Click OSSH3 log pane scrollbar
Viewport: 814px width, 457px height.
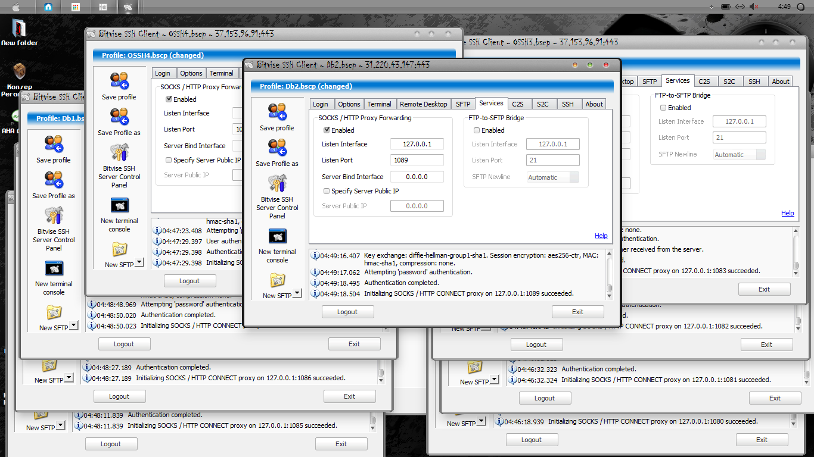click(x=796, y=252)
